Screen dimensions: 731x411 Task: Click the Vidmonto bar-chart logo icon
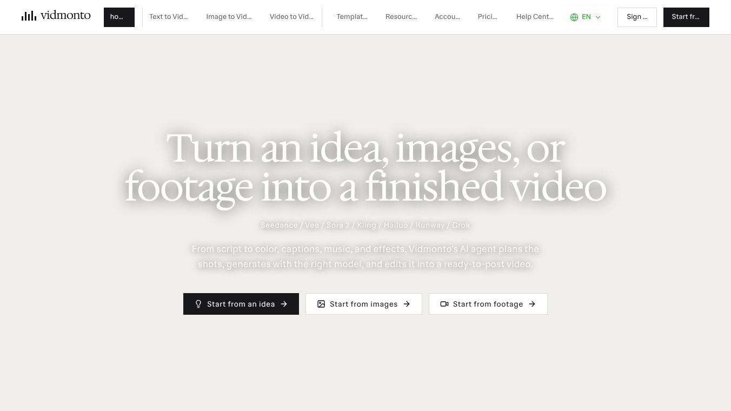29,16
